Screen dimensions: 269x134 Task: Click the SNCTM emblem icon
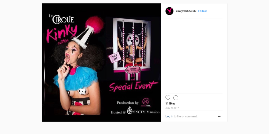[130, 111]
